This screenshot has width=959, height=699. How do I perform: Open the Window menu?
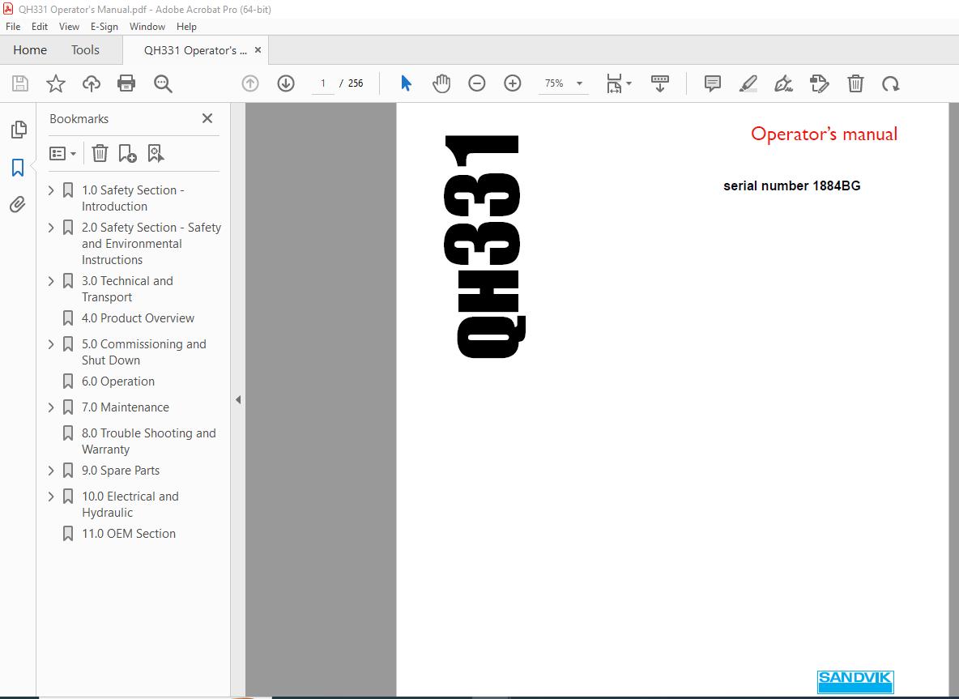coord(147,26)
